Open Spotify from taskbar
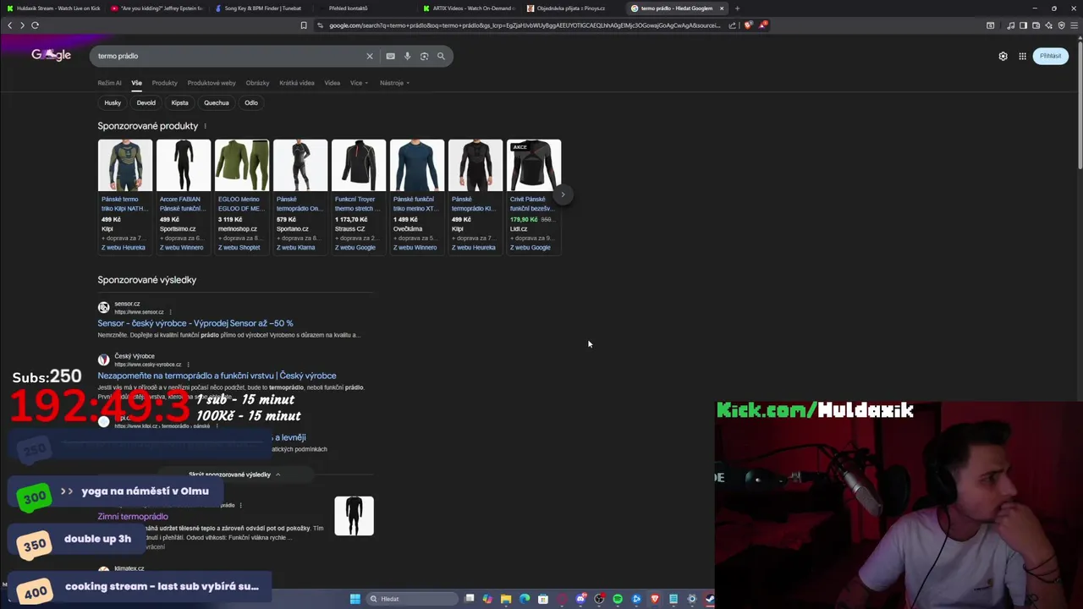1083x609 pixels. click(618, 599)
